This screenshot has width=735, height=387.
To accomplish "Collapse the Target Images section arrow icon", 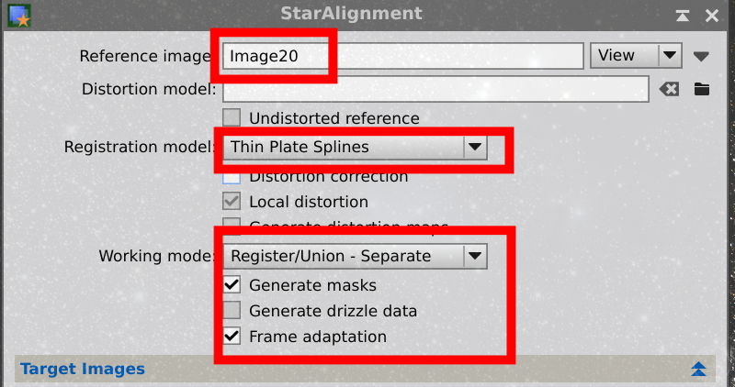I will [x=698, y=369].
